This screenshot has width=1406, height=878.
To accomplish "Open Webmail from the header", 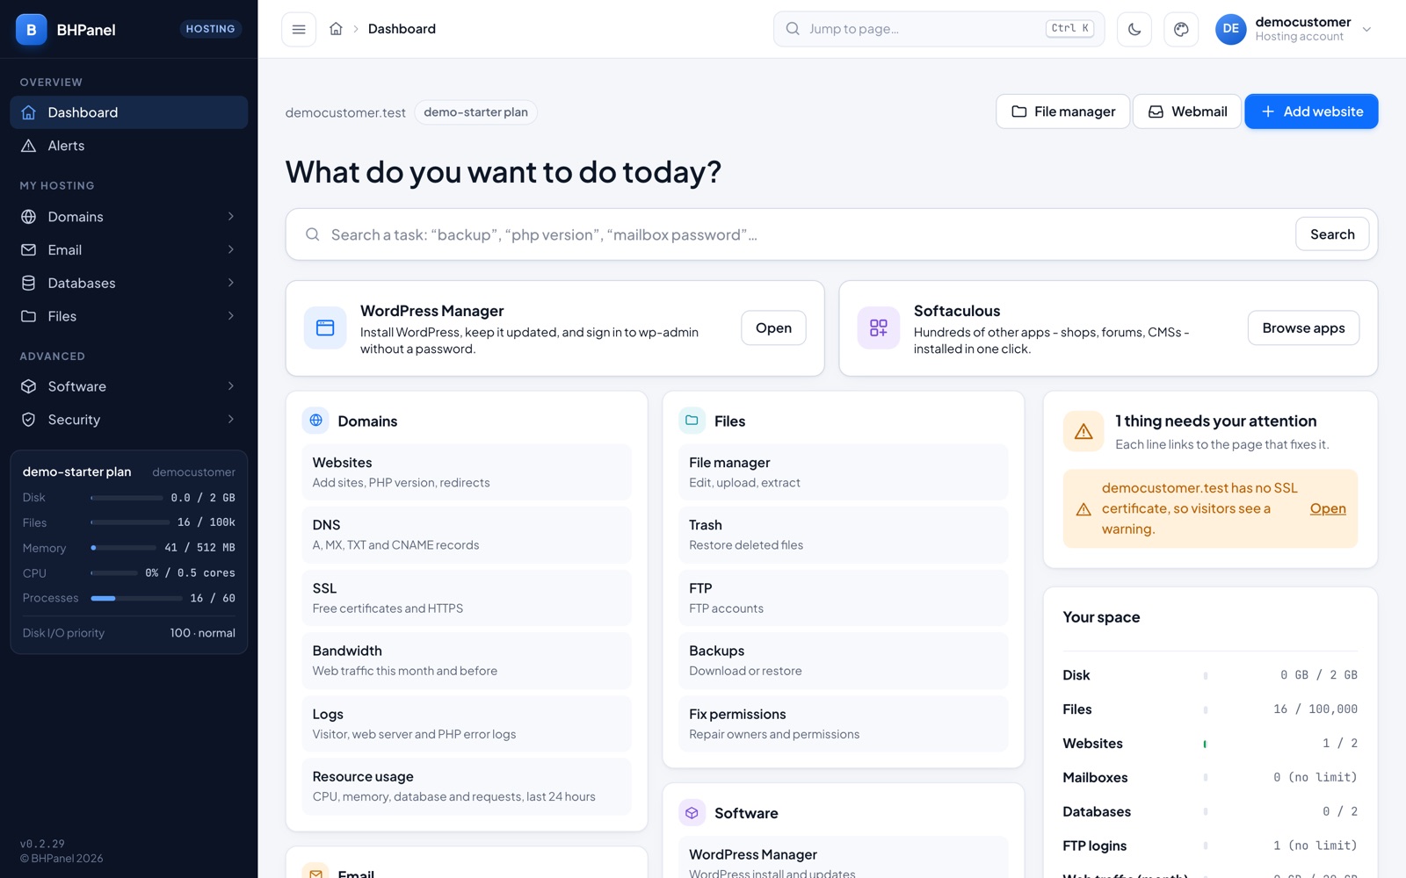I will tap(1187, 112).
